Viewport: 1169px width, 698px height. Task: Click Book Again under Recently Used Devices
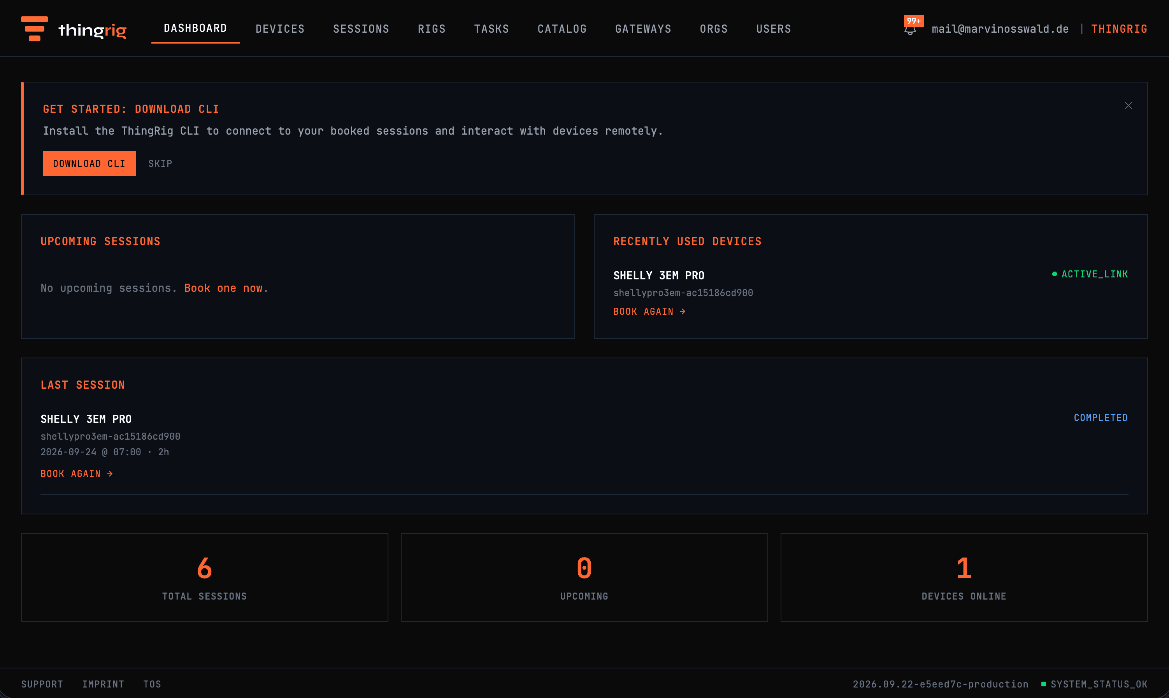click(x=649, y=311)
